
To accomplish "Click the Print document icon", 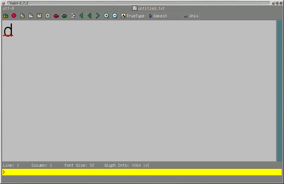I will [22, 16].
